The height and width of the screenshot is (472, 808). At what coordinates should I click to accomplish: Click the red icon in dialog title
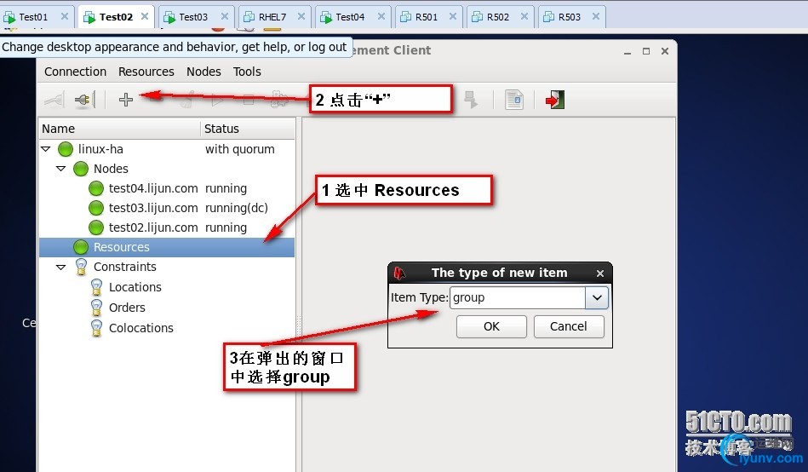(399, 273)
